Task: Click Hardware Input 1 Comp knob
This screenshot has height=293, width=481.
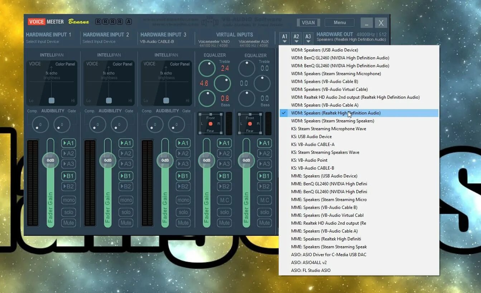Action: pyautogui.click(x=40, y=125)
